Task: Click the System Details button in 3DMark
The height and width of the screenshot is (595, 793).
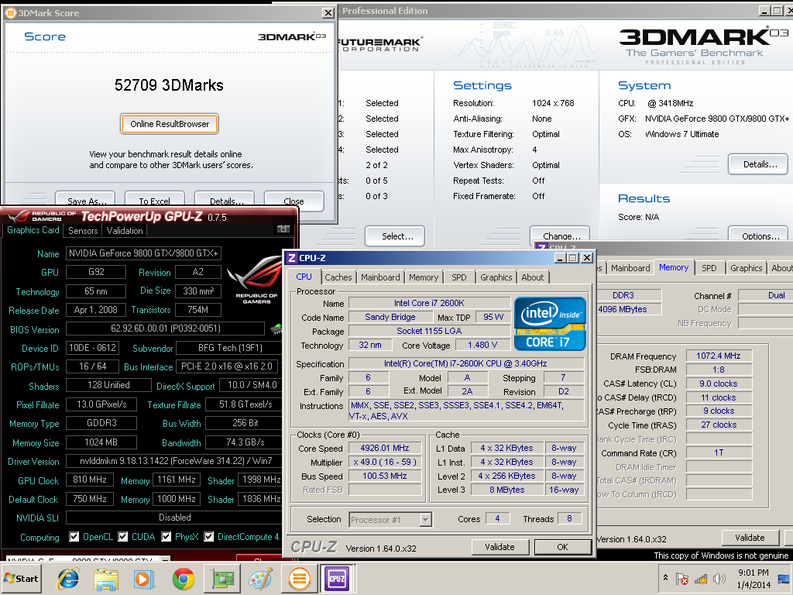Action: pyautogui.click(x=758, y=164)
